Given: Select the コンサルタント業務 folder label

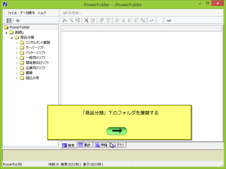Looking at the screenshot, I should tap(38, 42).
